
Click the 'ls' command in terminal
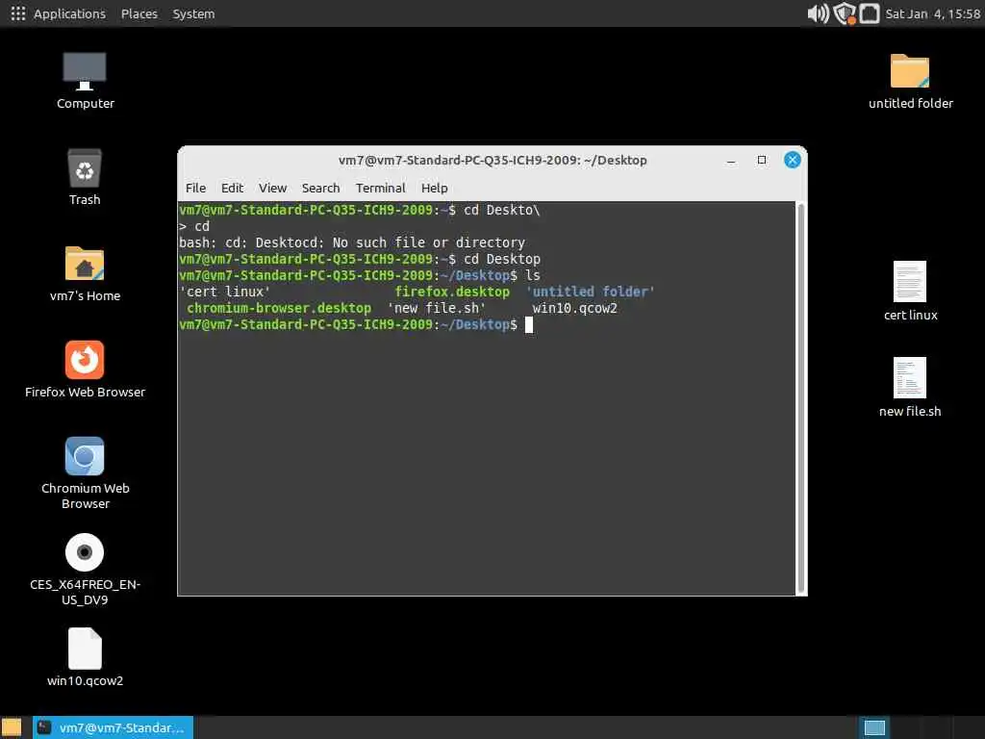pyautogui.click(x=533, y=275)
